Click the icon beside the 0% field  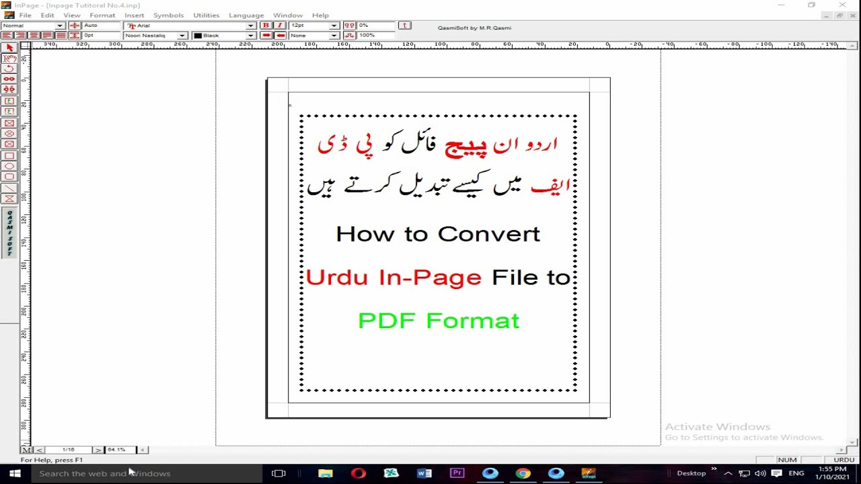coord(350,26)
